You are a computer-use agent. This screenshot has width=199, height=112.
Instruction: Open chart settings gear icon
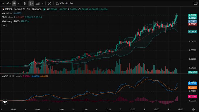[193, 109]
